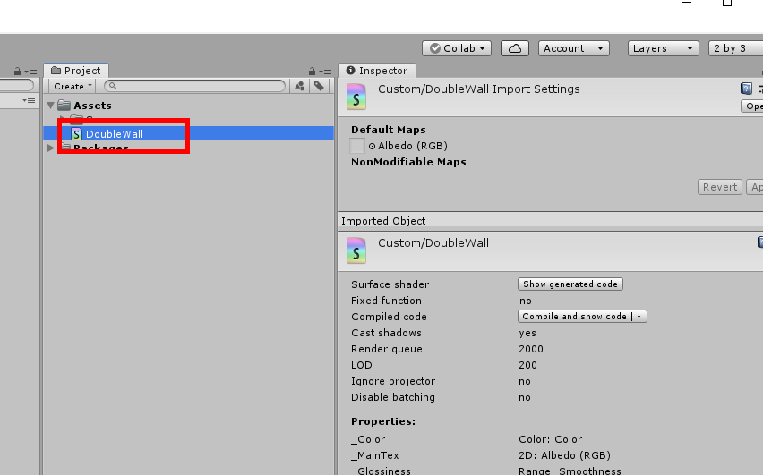Collapse the Assets folder arrow
Screen dimensions: 763x475
tap(51, 105)
